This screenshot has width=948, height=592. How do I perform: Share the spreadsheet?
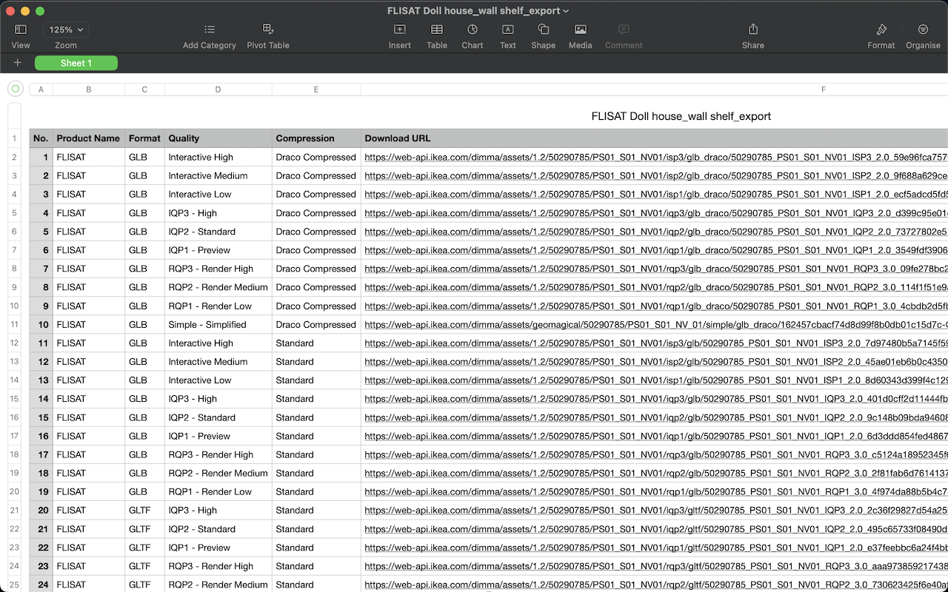[x=753, y=30]
